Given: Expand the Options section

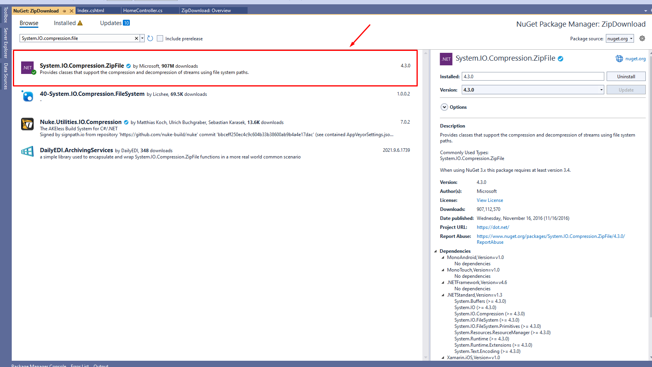Looking at the screenshot, I should 444,107.
